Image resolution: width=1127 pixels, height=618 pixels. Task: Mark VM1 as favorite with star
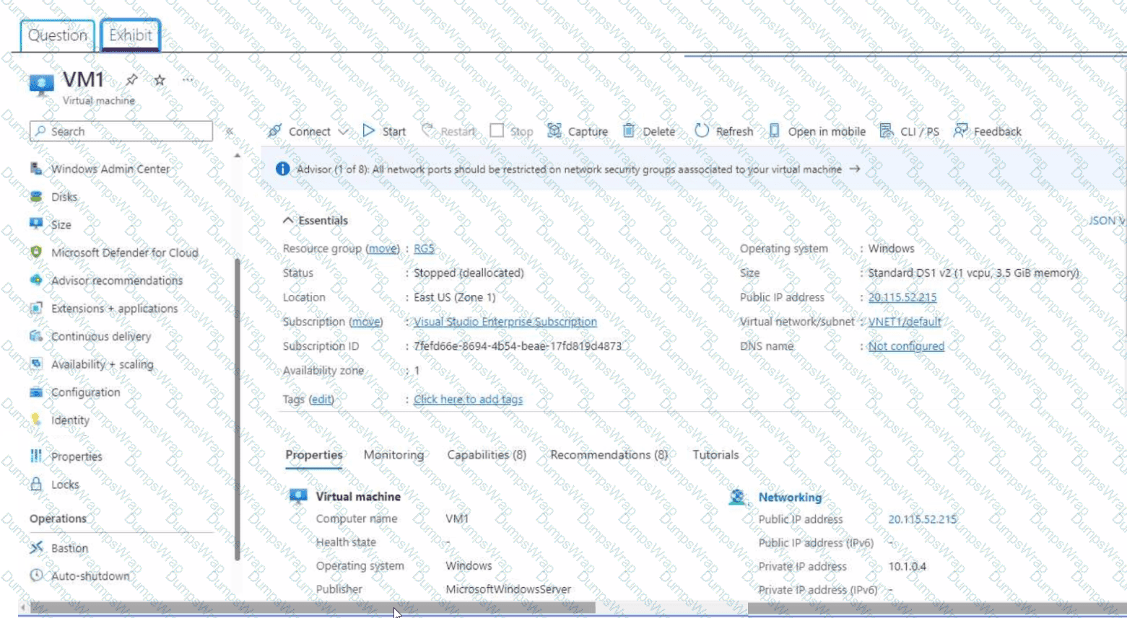click(160, 80)
